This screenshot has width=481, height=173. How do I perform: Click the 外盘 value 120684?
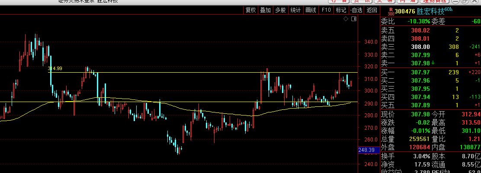point(419,147)
